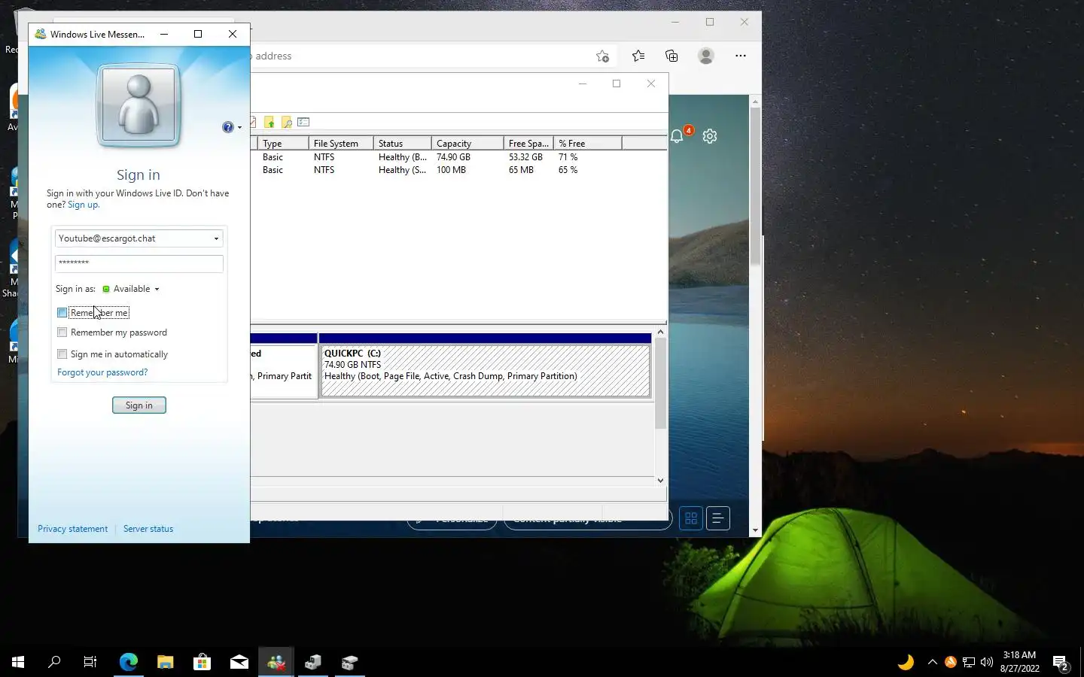The height and width of the screenshot is (677, 1084).
Task: Open the notifications bell in Edge page
Action: point(677,136)
